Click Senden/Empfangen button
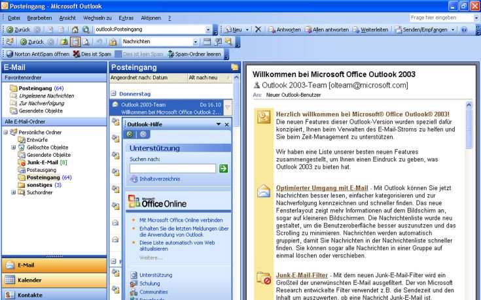This screenshot has height=300, width=481. (421, 29)
